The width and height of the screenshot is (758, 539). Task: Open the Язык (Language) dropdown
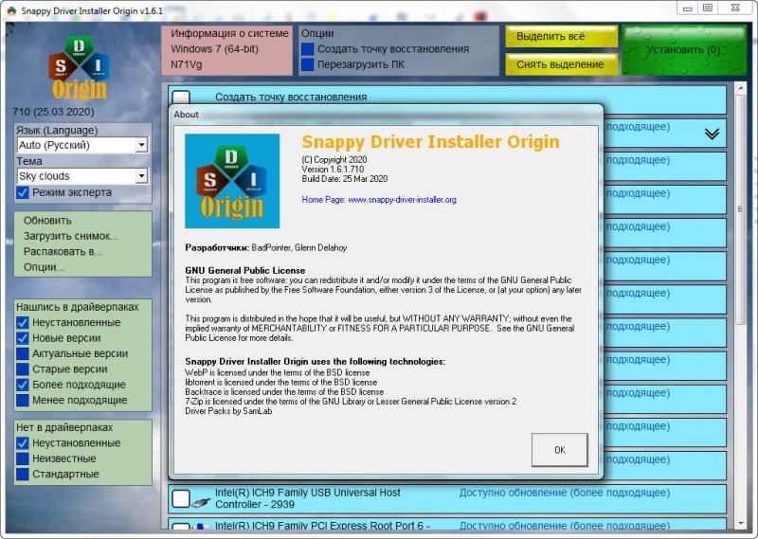pyautogui.click(x=141, y=145)
